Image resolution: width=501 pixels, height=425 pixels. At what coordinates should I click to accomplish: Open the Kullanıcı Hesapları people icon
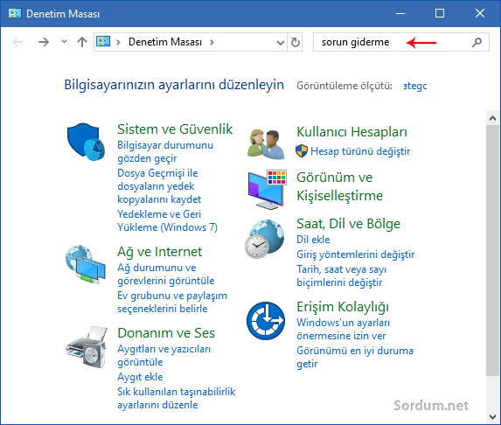point(266,144)
